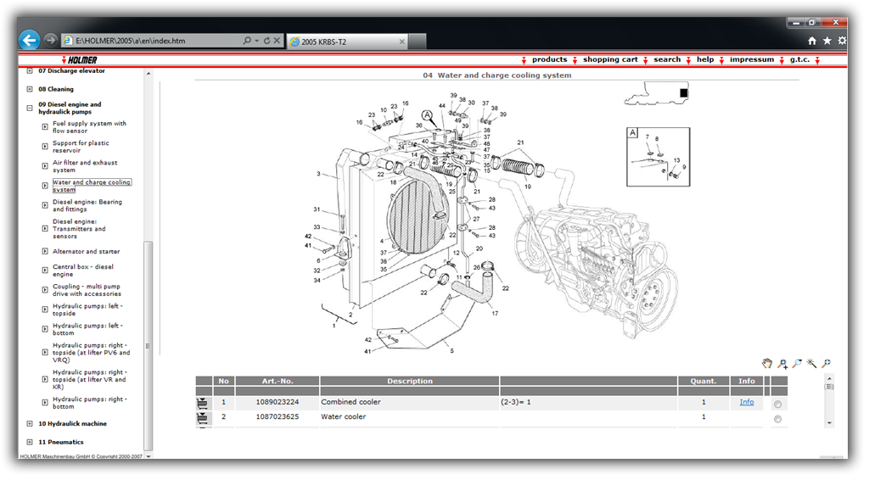Open the impressum menu item
Viewport: 869px width, 480px height.
coord(752,59)
